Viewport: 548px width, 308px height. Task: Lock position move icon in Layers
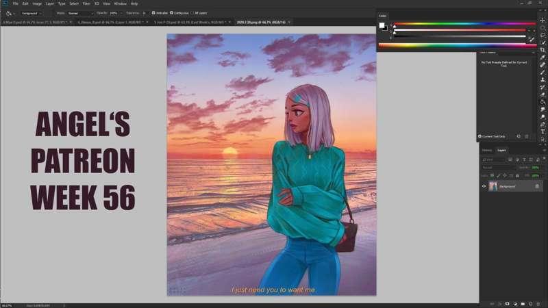coord(505,176)
